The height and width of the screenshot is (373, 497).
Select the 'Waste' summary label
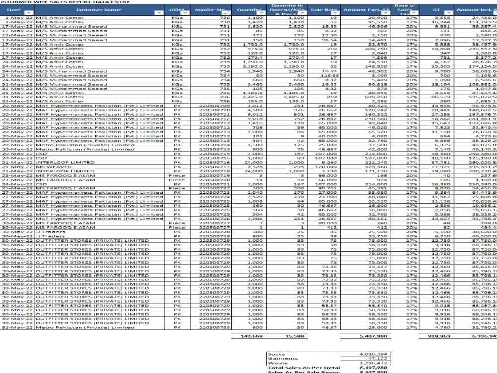pos(278,363)
